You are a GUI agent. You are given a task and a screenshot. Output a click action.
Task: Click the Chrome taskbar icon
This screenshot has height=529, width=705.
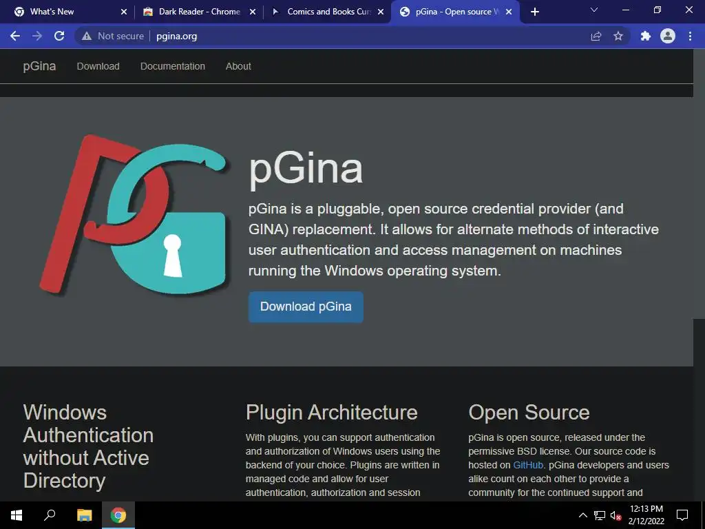[118, 515]
